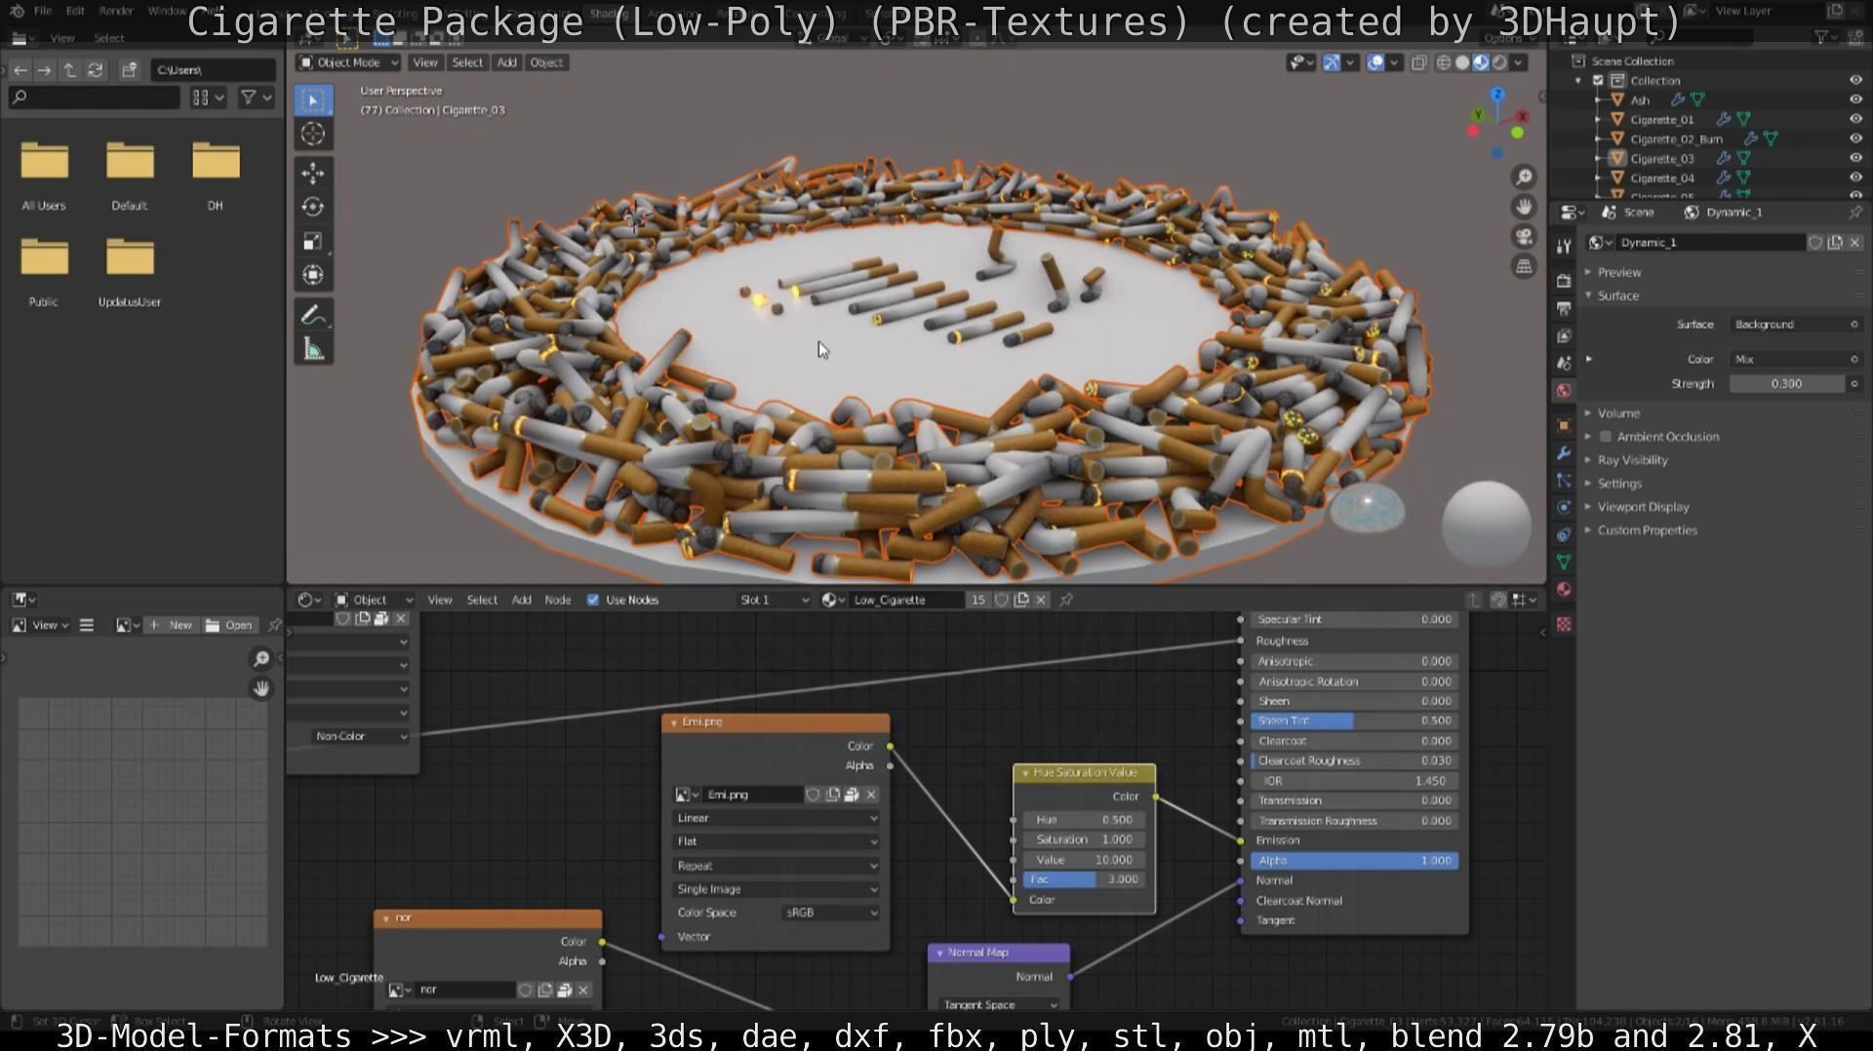
Task: Open the Object Mode dropdown
Action: [349, 62]
